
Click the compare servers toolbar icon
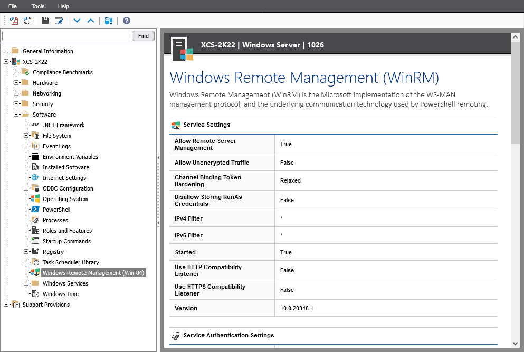point(109,21)
